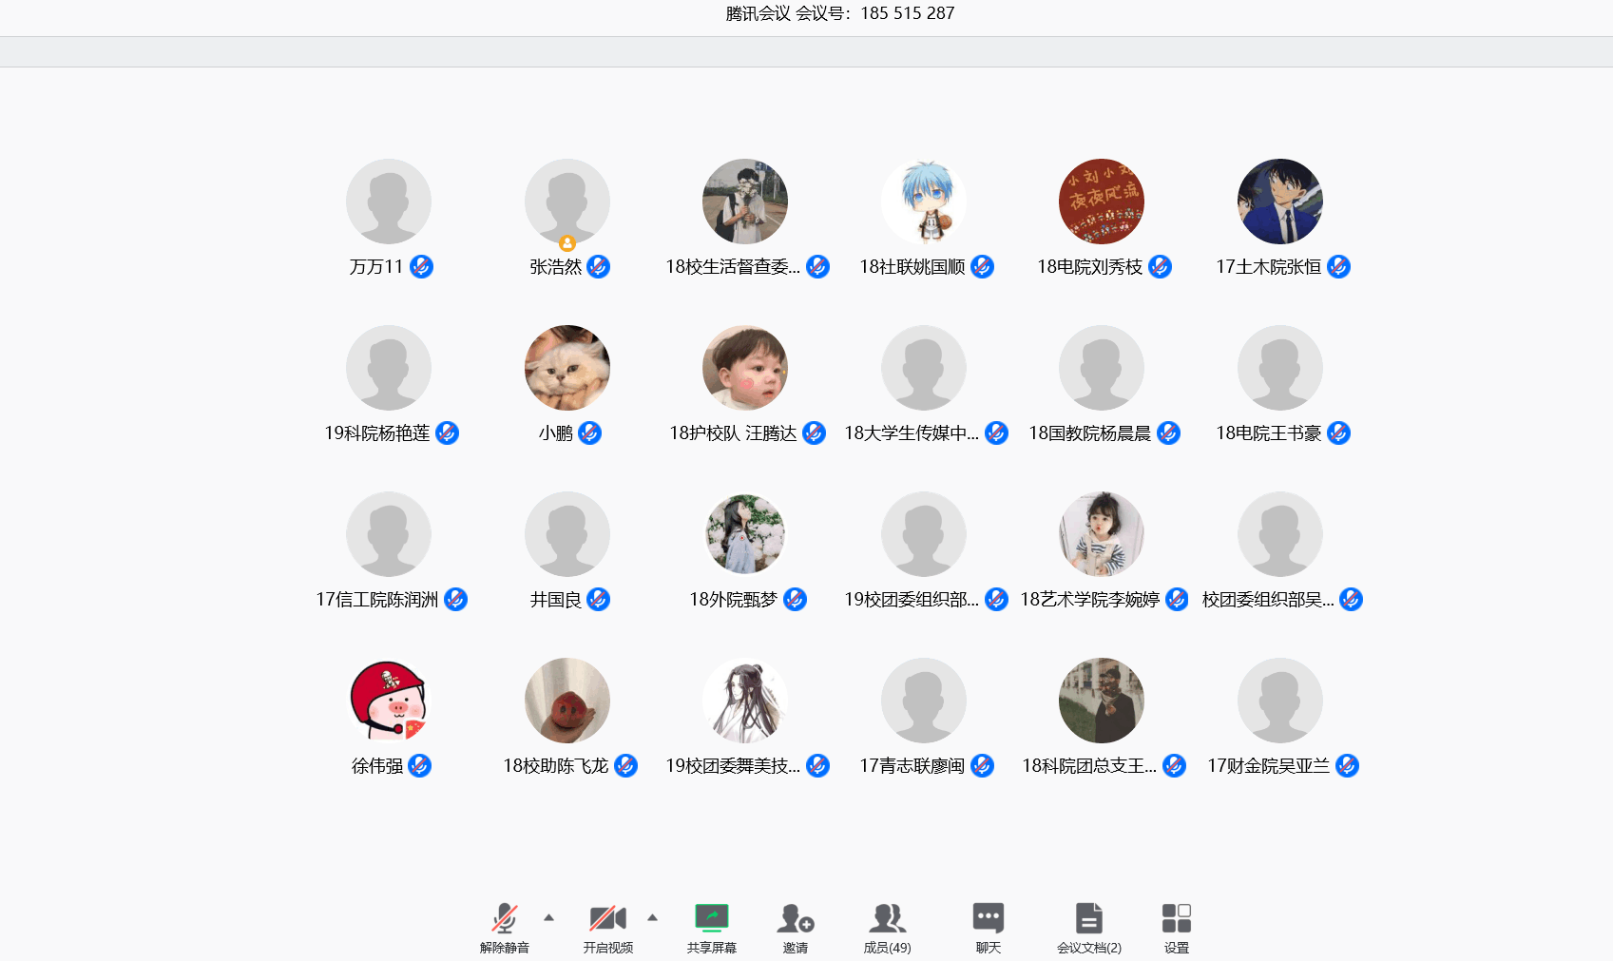Open members list 成员(49)
Screen dimensions: 1613x961
point(887,918)
